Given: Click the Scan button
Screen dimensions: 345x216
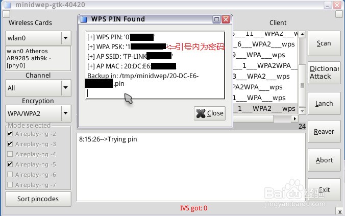Looking at the screenshot, I should [x=324, y=43].
